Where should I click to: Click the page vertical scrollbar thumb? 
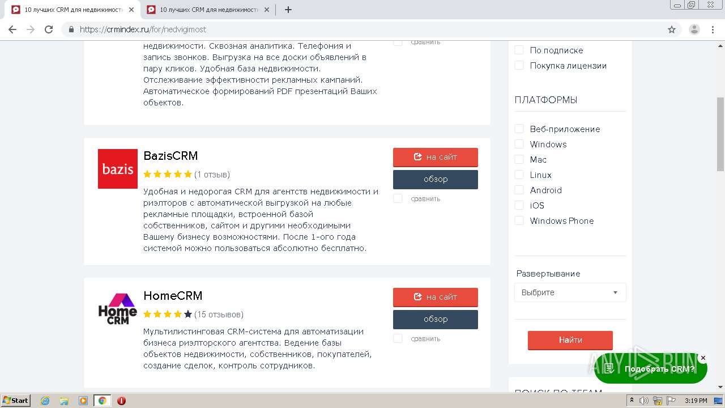pos(720,133)
